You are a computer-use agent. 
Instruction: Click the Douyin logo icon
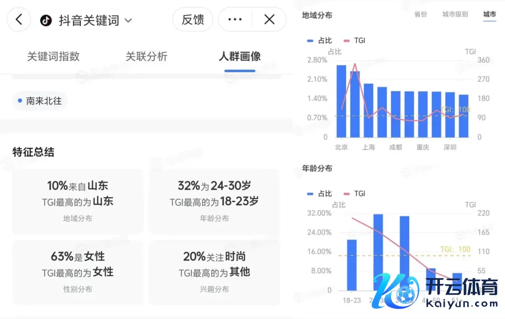pyautogui.click(x=46, y=20)
